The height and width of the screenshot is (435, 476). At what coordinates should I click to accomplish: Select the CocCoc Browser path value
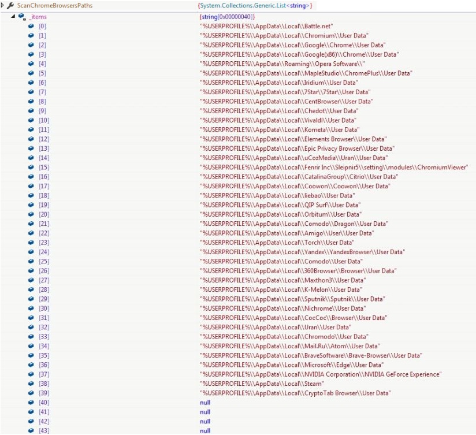click(293, 318)
